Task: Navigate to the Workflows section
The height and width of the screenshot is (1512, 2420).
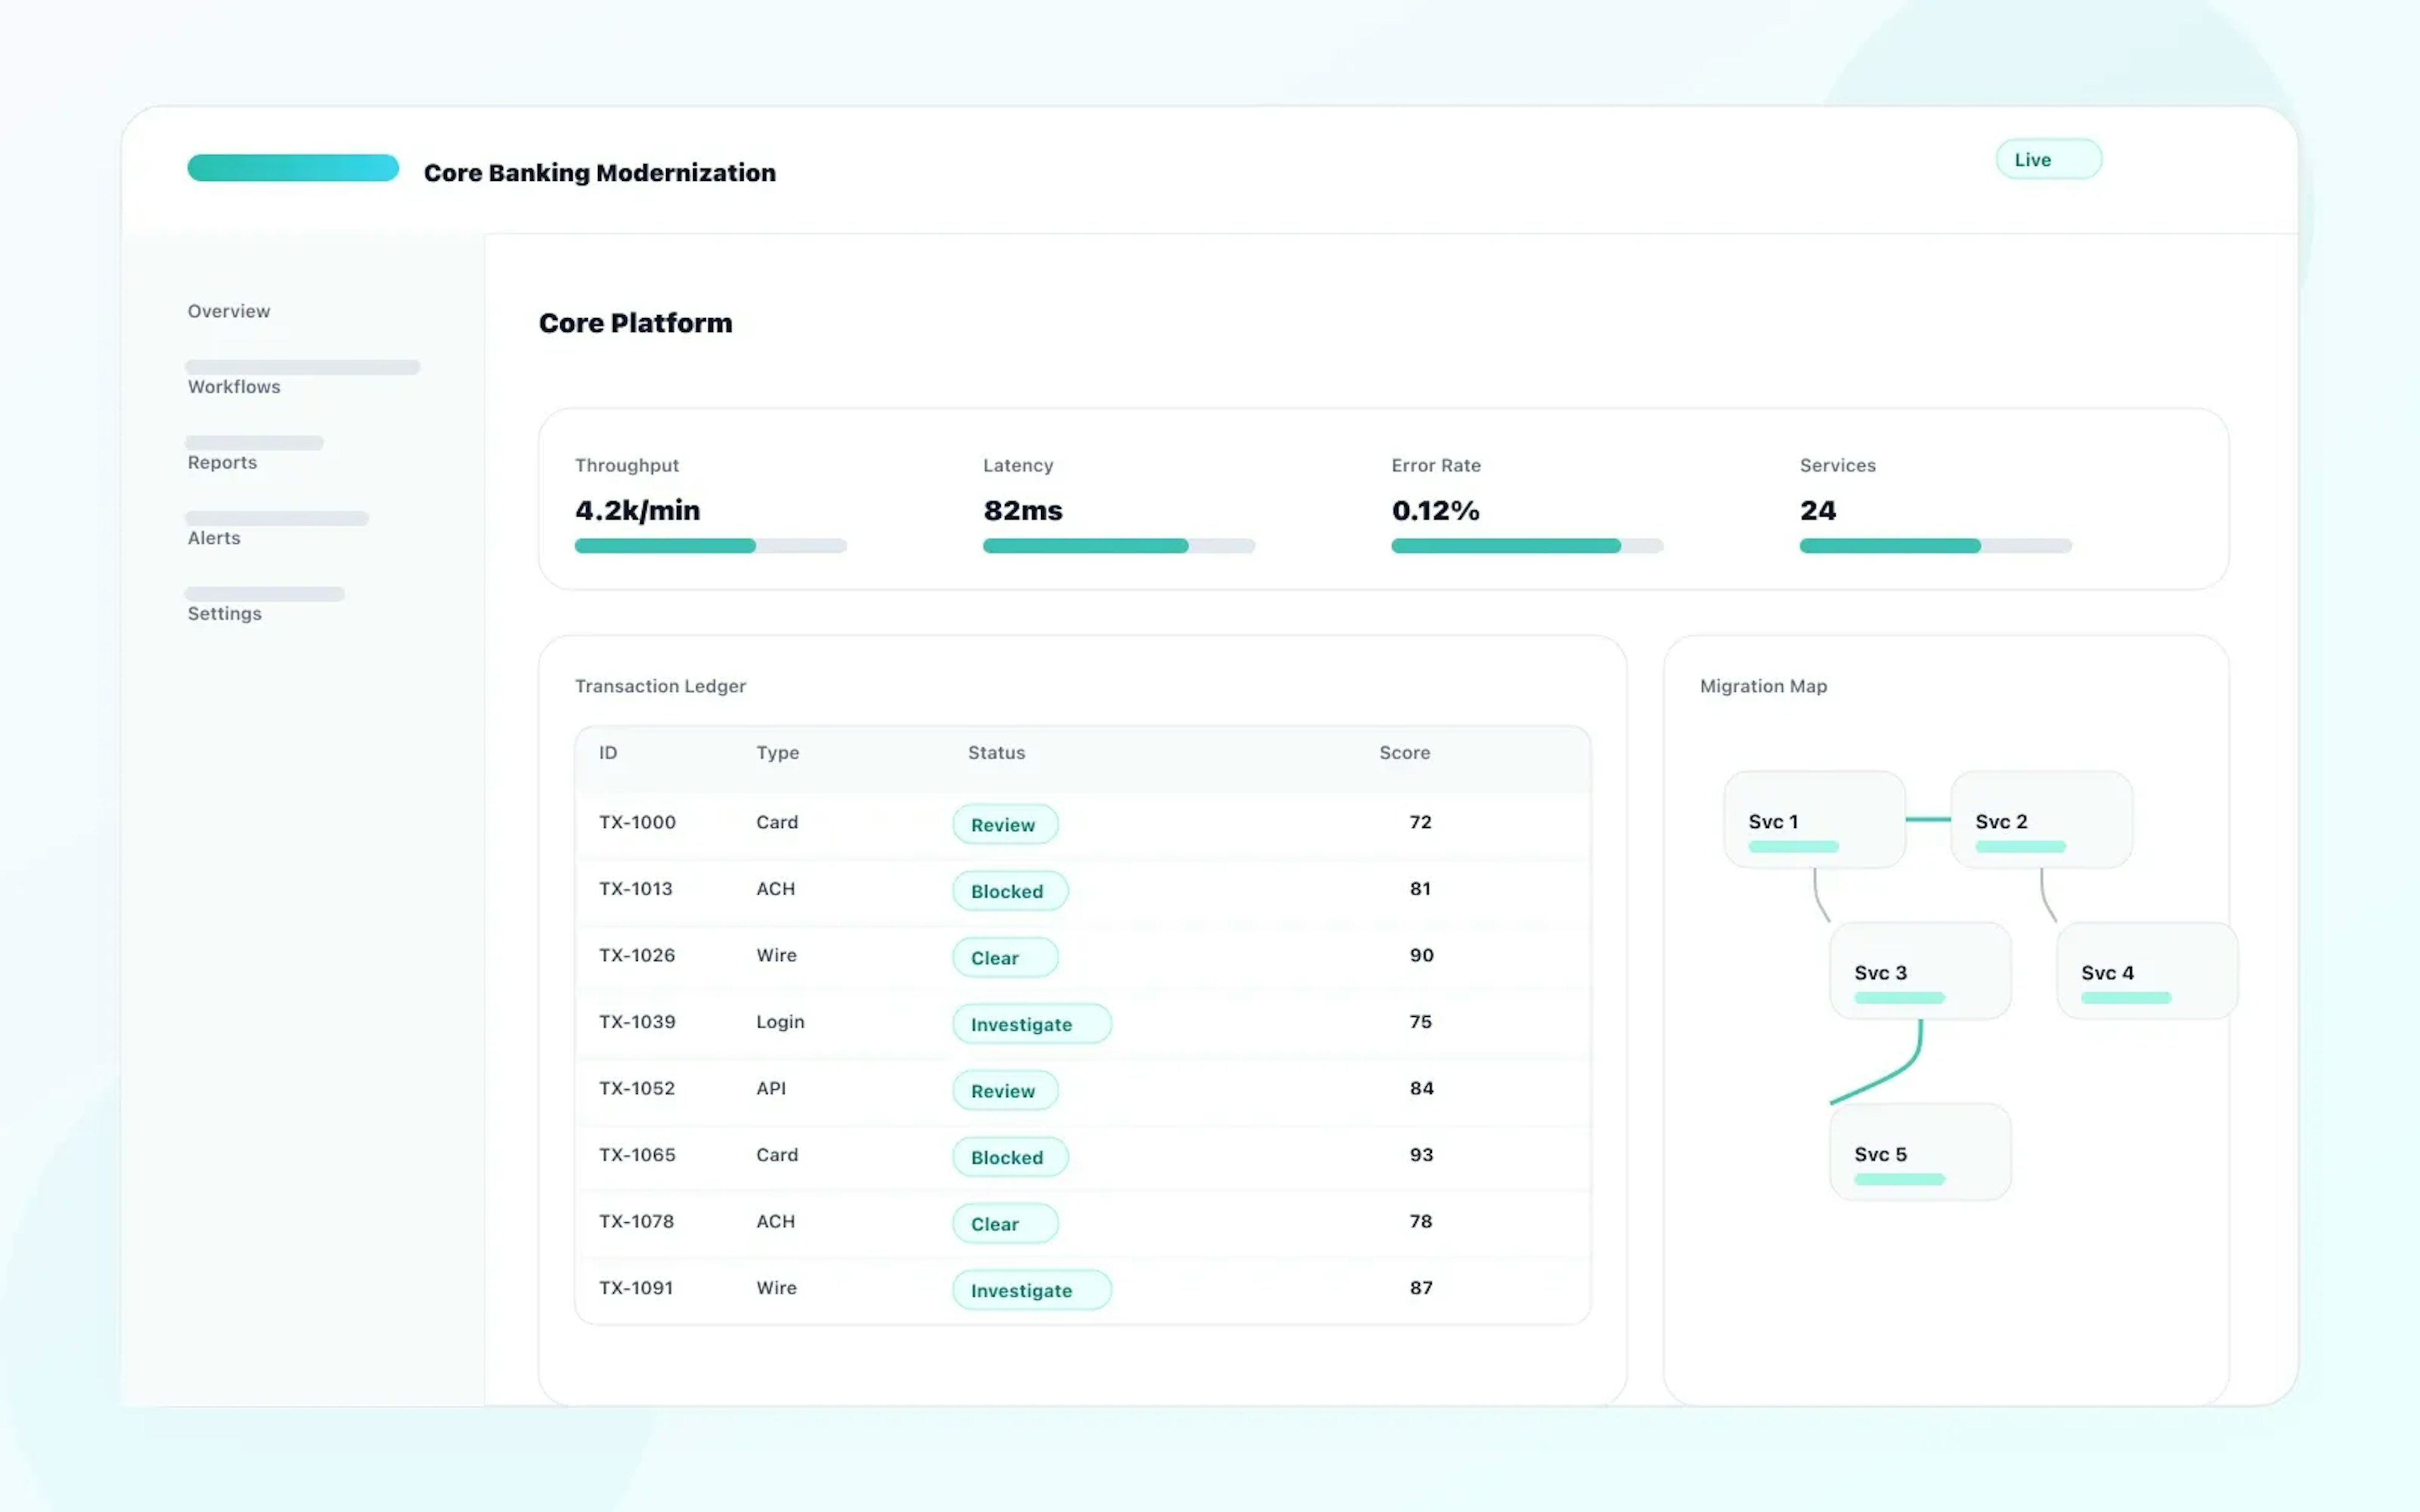Action: (233, 386)
